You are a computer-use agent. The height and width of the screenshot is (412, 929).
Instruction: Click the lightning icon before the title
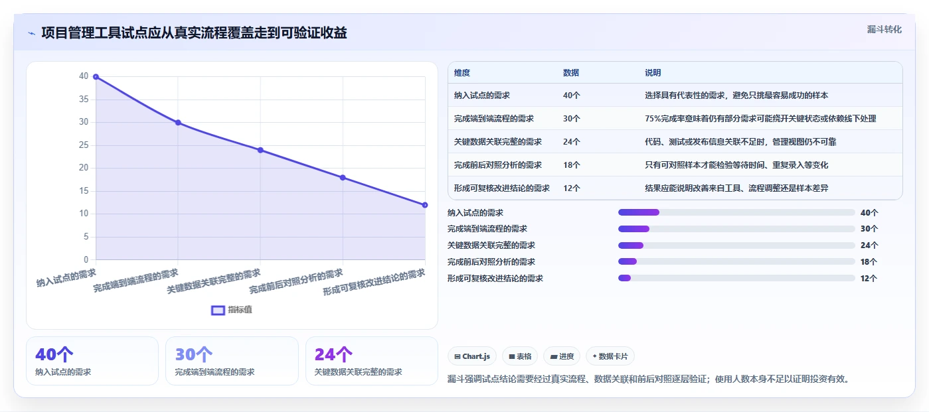31,33
